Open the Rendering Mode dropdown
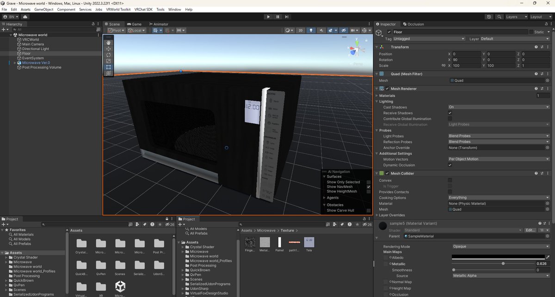Screen dimensions: 555x297 (501, 246)
